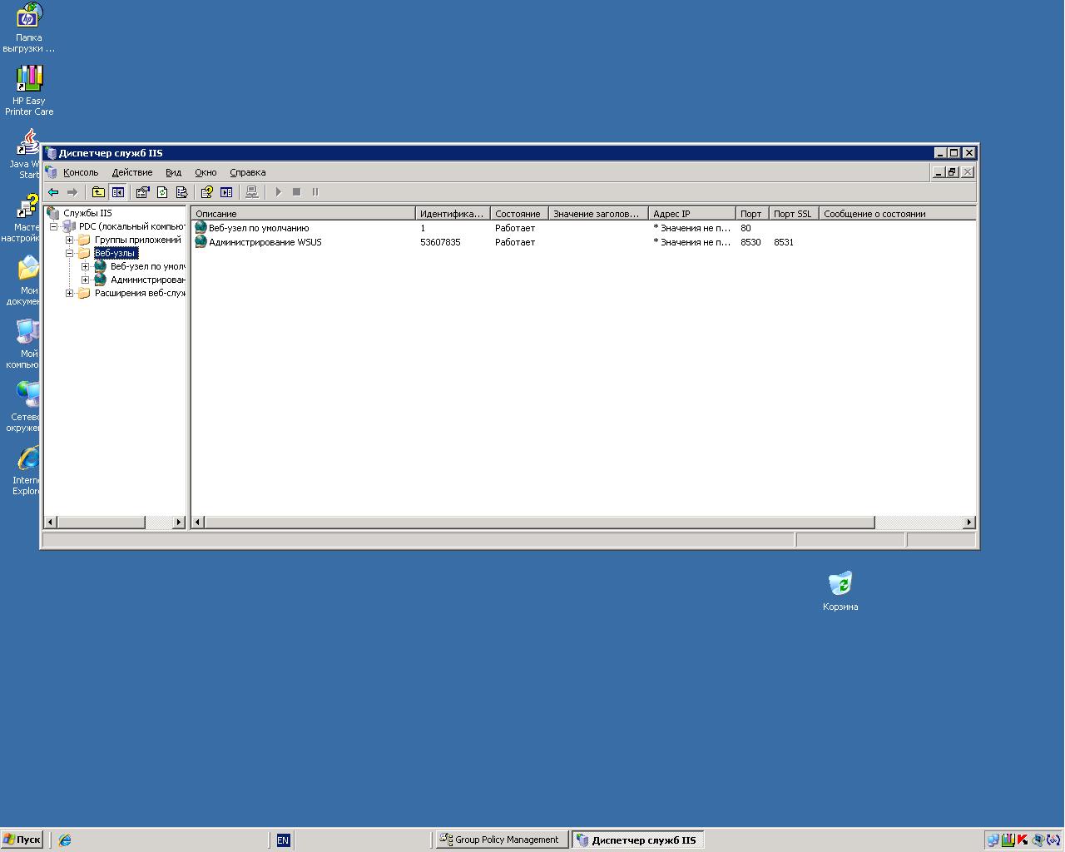
Task: Collapse the Веб-узлы node
Action: [70, 253]
